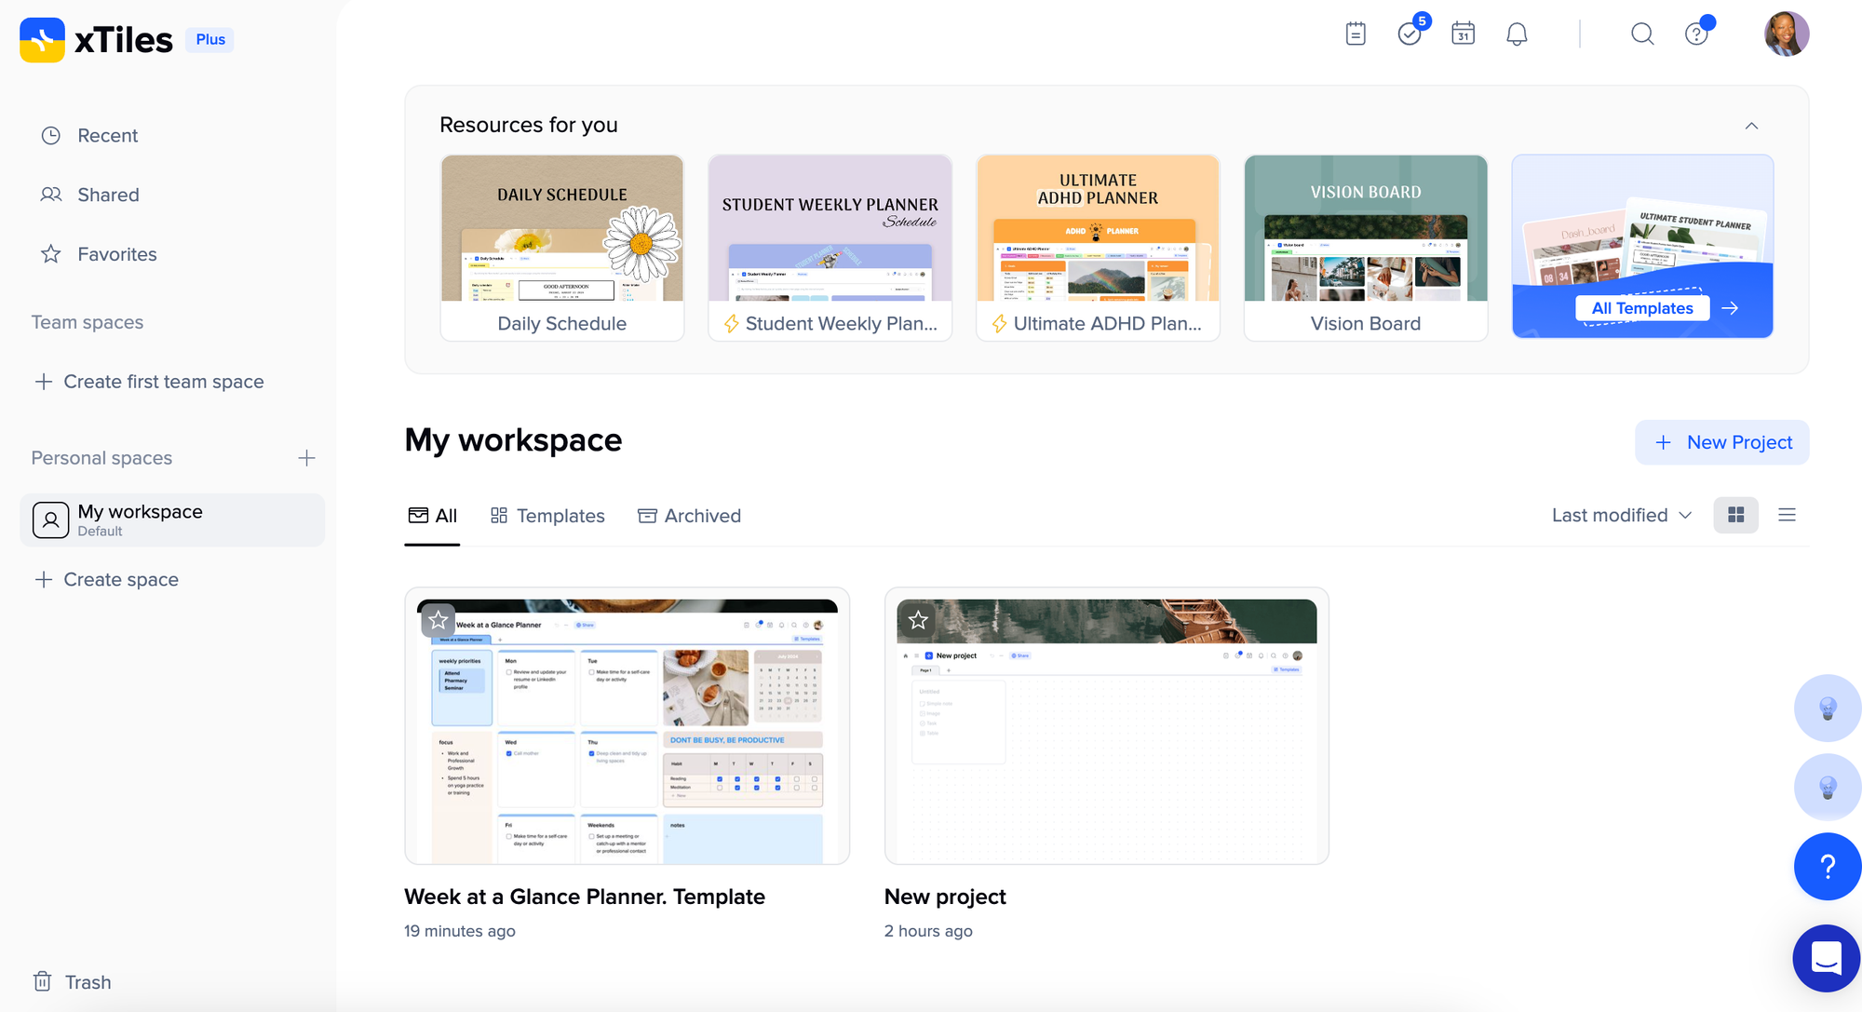This screenshot has width=1862, height=1012.
Task: Open the Vision Board template thumbnail
Action: click(1365, 229)
